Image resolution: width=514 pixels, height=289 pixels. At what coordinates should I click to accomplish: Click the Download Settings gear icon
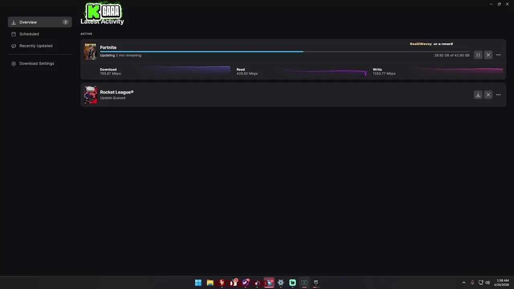pos(14,63)
